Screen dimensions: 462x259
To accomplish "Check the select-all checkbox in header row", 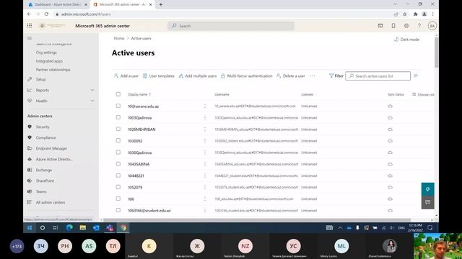I will pos(118,94).
